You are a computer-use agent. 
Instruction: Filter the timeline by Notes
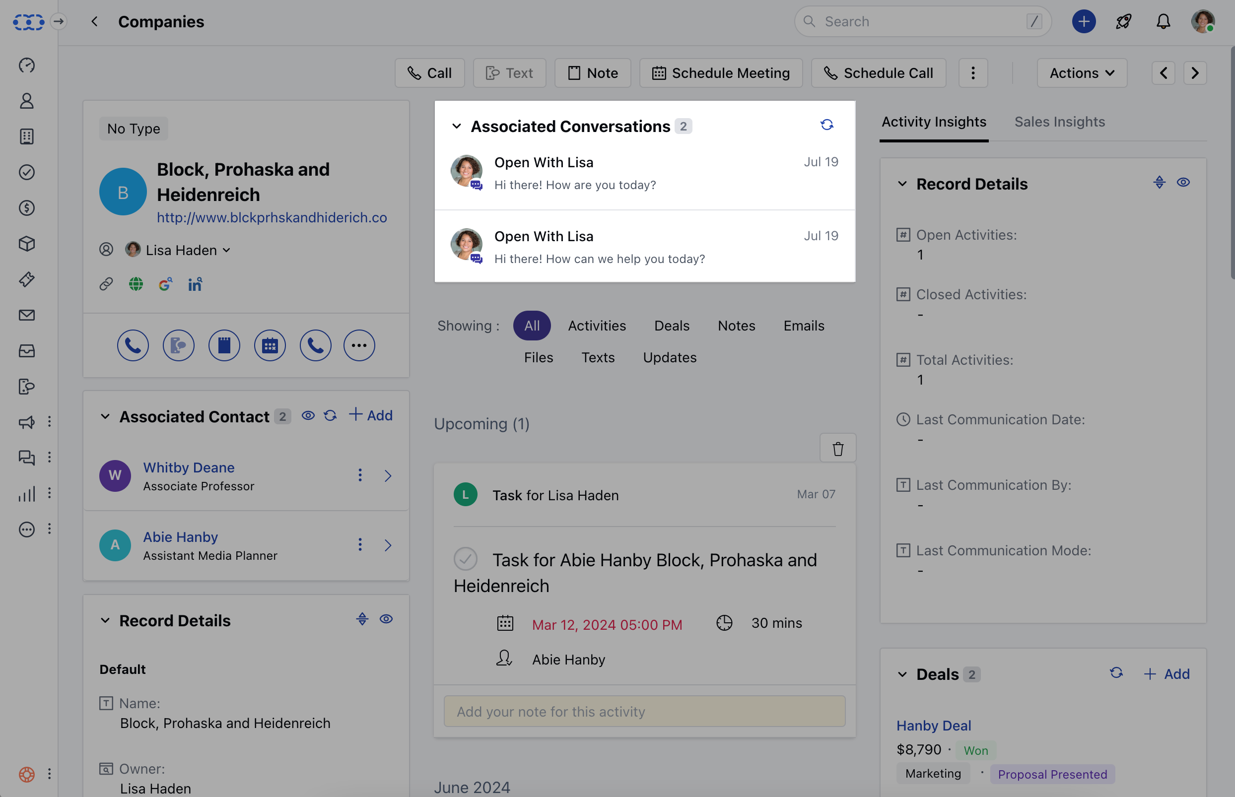tap(736, 326)
